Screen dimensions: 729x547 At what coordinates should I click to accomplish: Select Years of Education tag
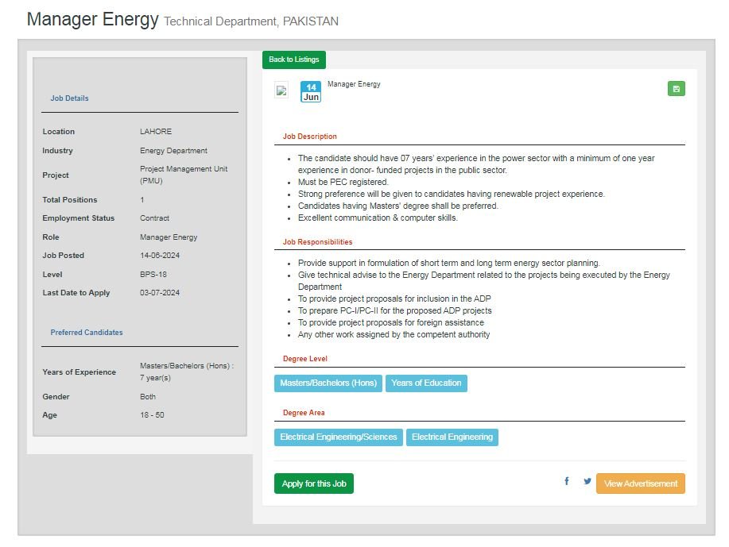[426, 383]
